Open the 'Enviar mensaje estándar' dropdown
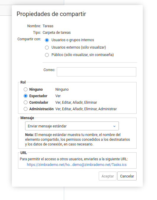Viewport: 157px width, 200px height. (72, 126)
